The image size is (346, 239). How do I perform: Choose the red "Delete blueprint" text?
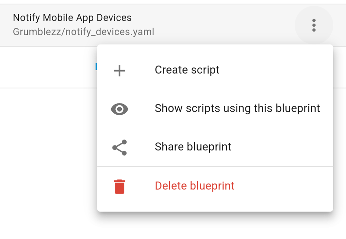point(195,186)
